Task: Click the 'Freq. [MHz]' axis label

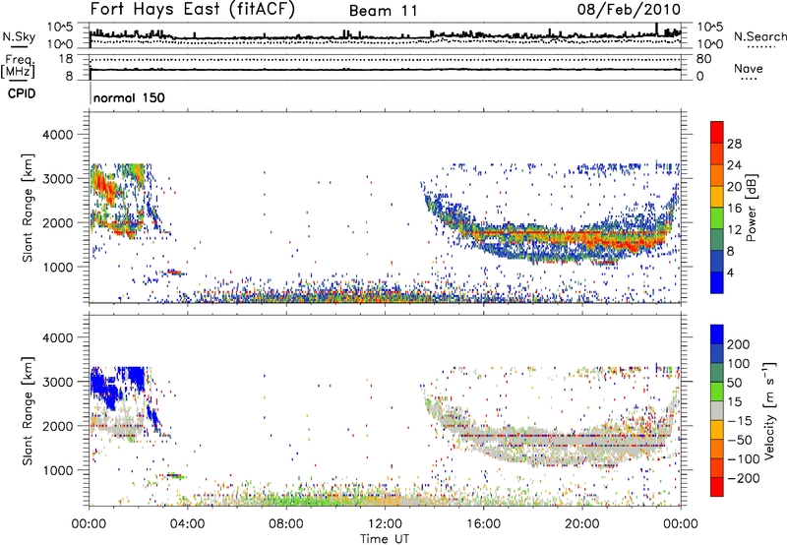Action: coord(19,67)
